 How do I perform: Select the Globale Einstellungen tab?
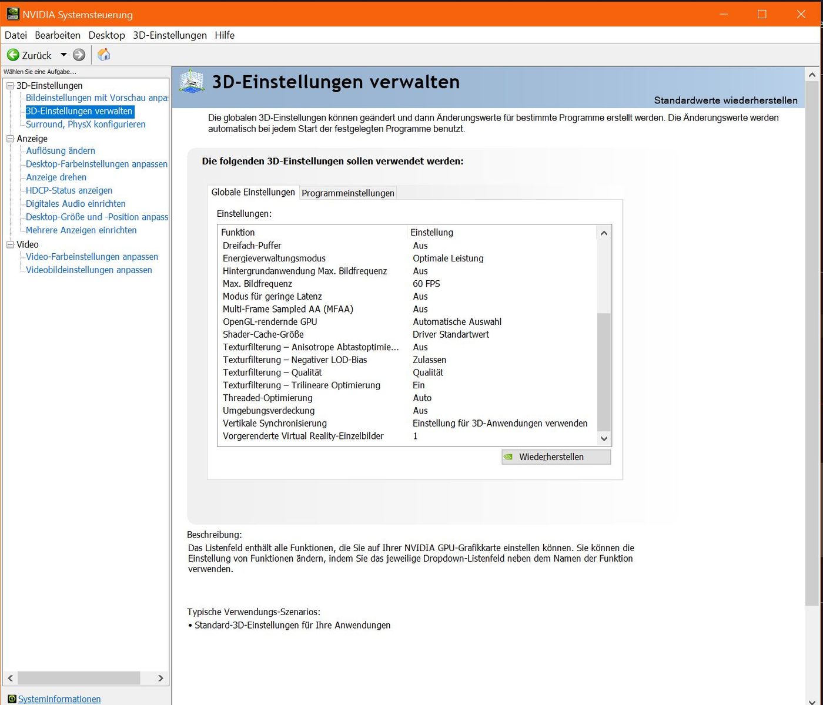click(253, 192)
